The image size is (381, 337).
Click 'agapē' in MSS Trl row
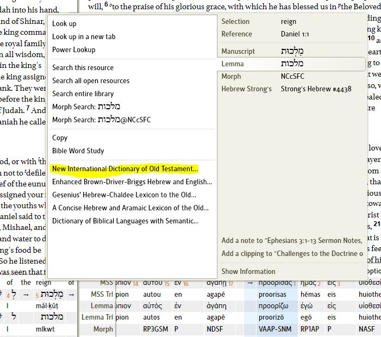tap(216, 295)
